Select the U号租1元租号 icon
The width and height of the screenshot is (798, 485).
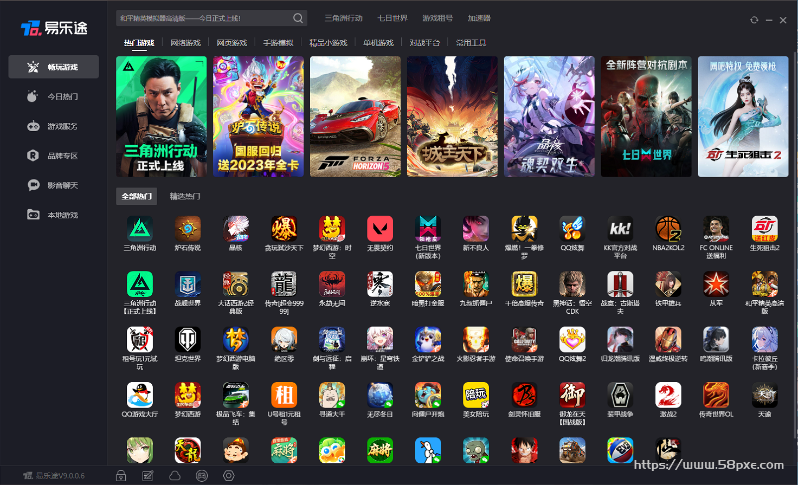[x=284, y=395]
